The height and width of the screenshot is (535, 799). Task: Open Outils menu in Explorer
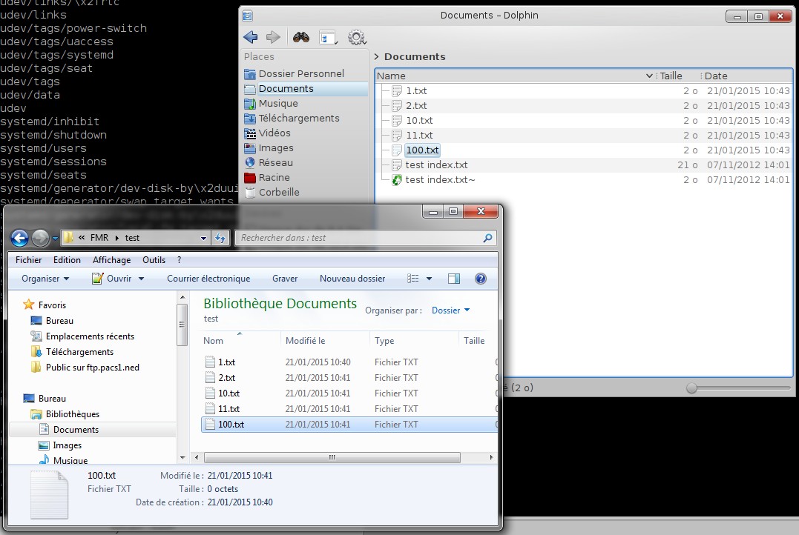coord(154,260)
